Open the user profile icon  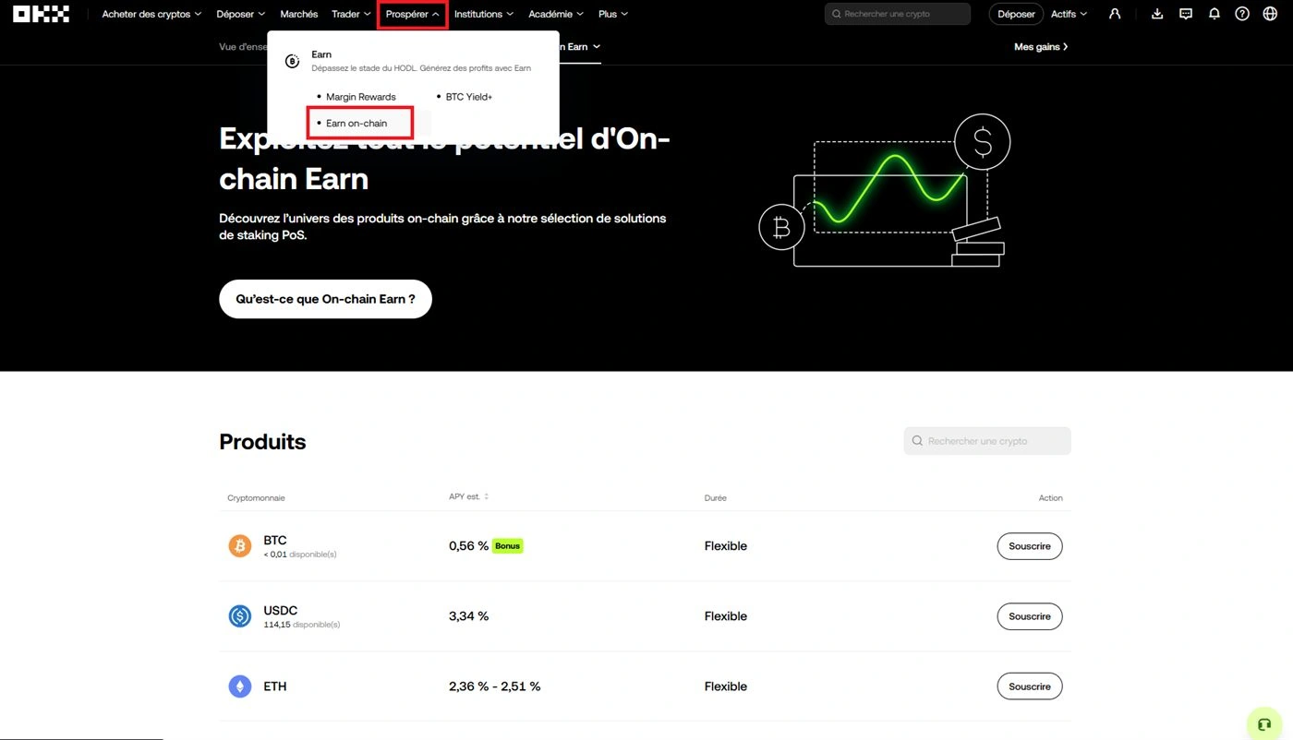click(1115, 14)
